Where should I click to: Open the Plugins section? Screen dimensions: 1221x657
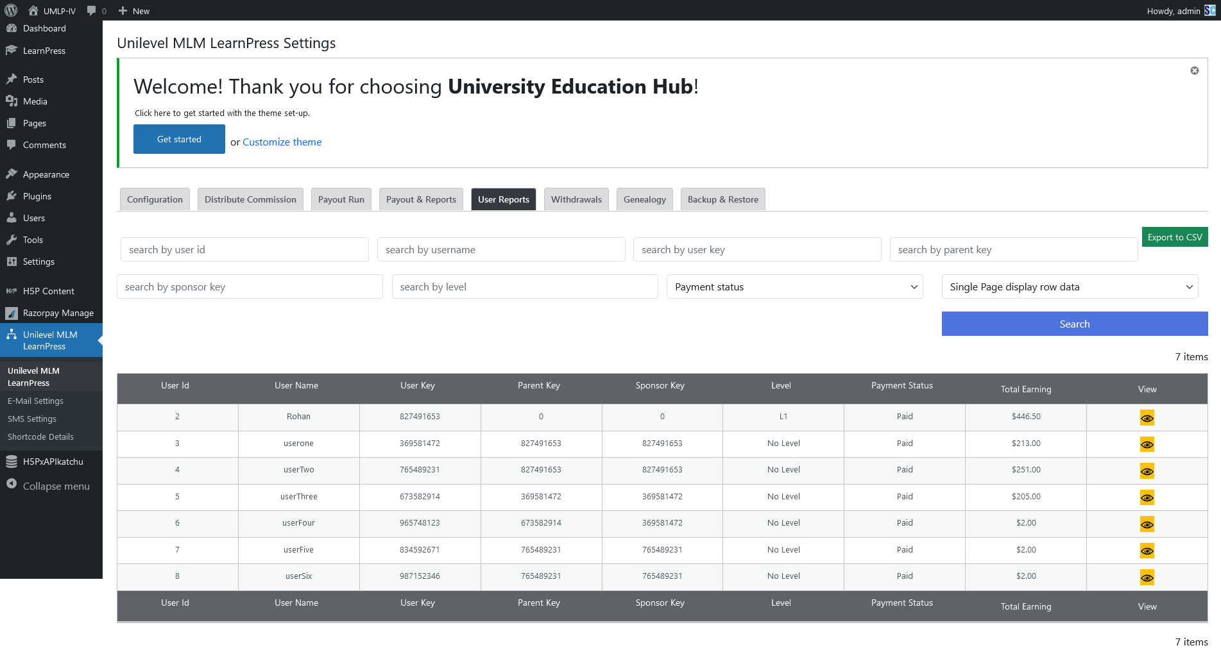(x=37, y=196)
